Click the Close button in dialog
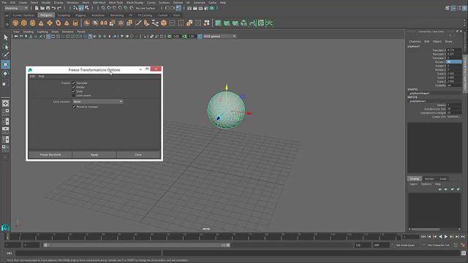 tap(138, 155)
